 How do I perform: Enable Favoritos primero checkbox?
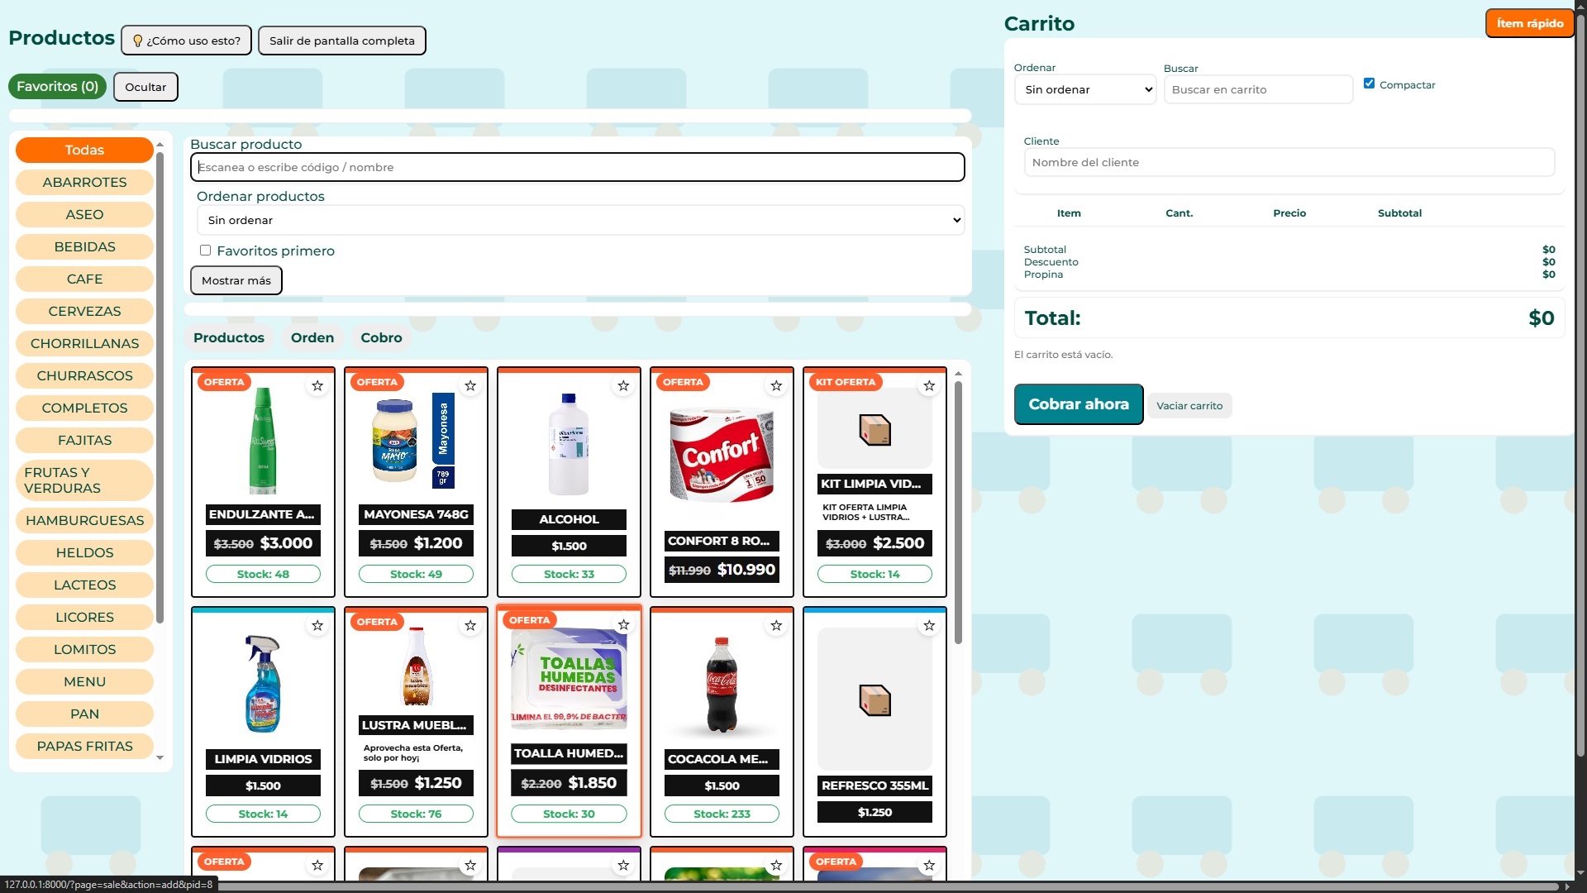[205, 251]
